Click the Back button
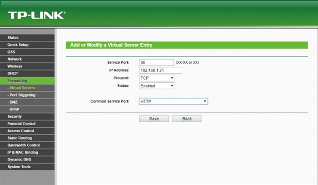 187,119
